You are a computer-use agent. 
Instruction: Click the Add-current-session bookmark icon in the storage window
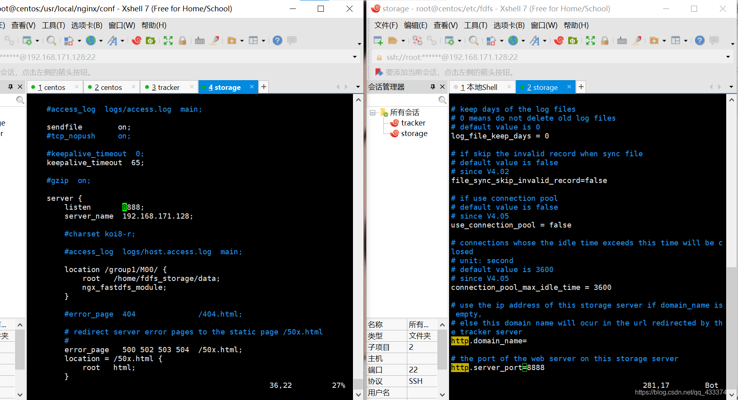point(379,72)
